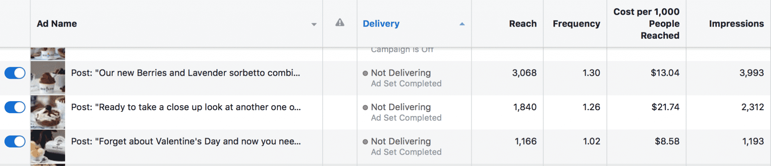The image size is (771, 166).
Task: Sort by the Reach column header
Action: (x=523, y=24)
